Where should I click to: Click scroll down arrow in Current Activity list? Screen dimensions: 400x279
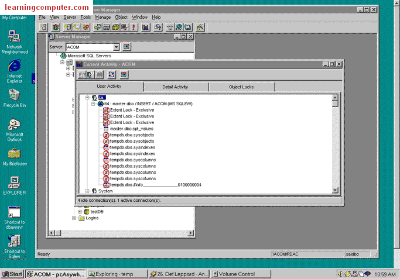[335, 190]
